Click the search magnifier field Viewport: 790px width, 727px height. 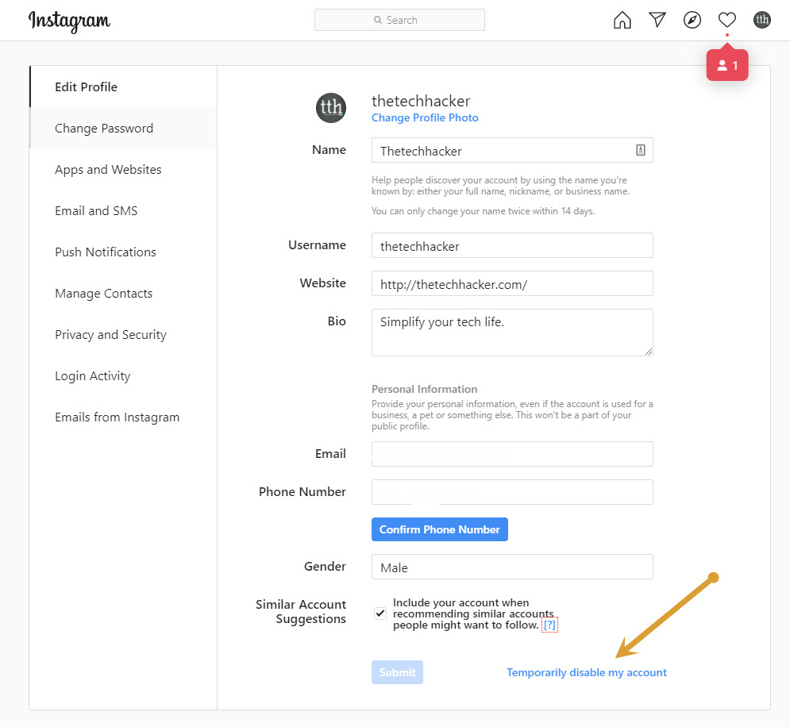point(399,20)
